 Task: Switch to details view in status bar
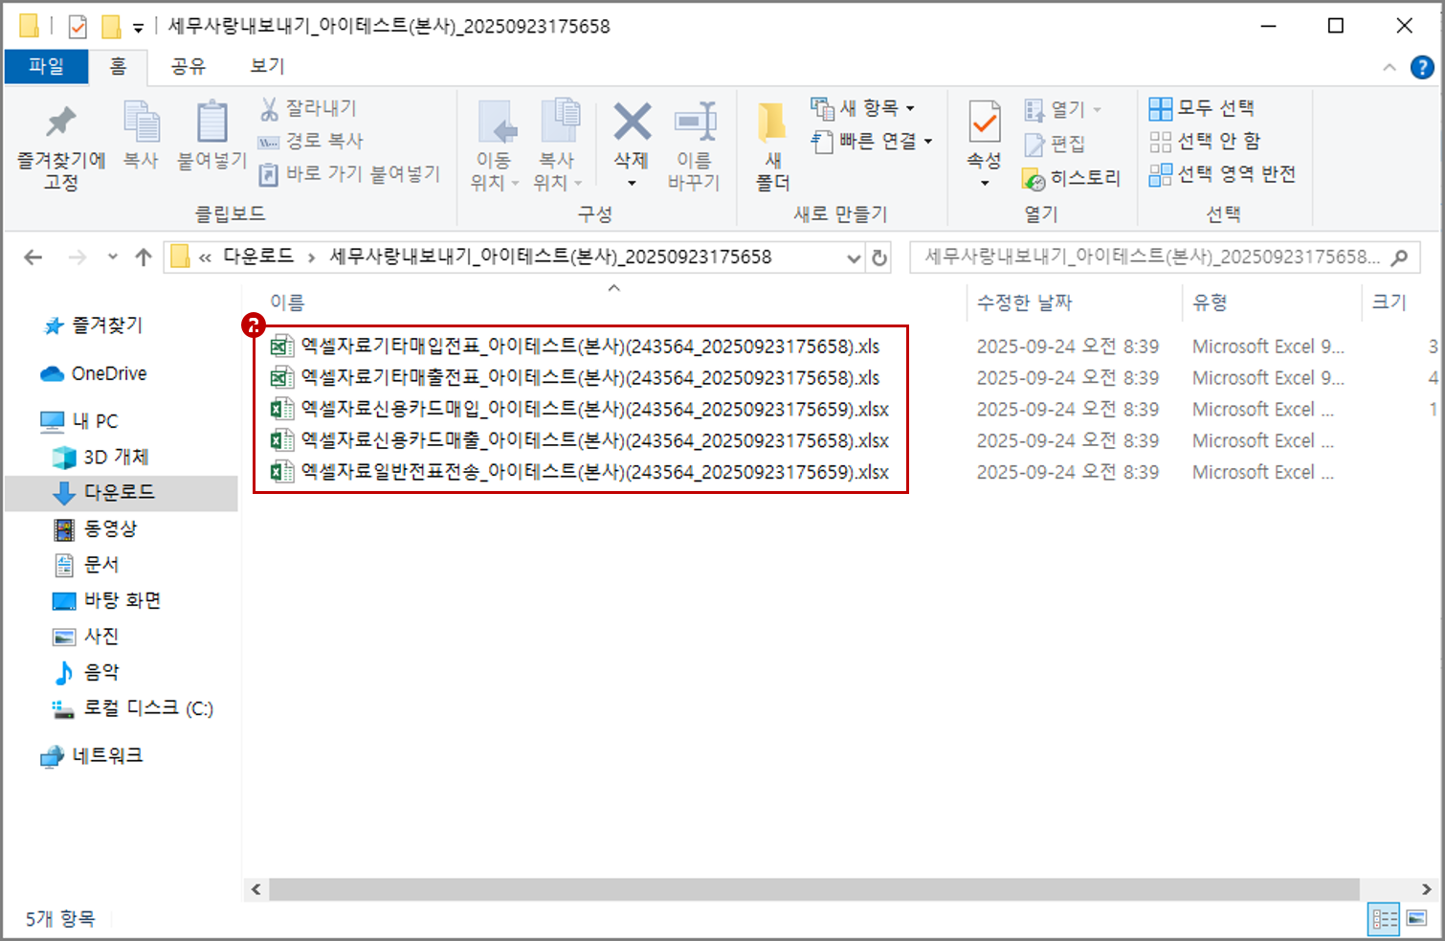click(x=1383, y=918)
